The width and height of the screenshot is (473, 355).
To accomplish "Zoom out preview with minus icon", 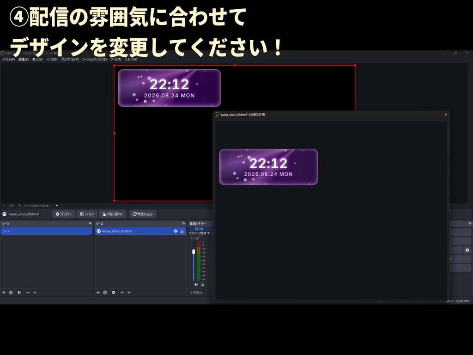I will tap(4, 206).
